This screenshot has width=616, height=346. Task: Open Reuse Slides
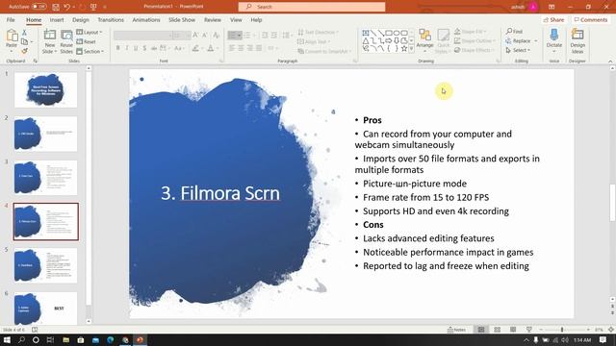(66, 41)
